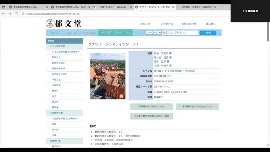This screenshot has width=270, height=152.
Task: Click the page's vertical scrollbar thumb
Action: (268, 32)
